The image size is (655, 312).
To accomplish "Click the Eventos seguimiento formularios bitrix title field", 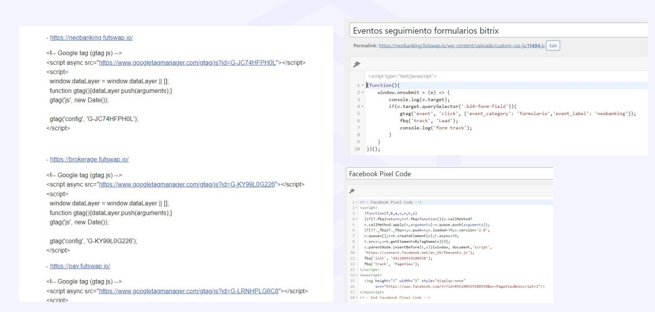I will point(499,30).
